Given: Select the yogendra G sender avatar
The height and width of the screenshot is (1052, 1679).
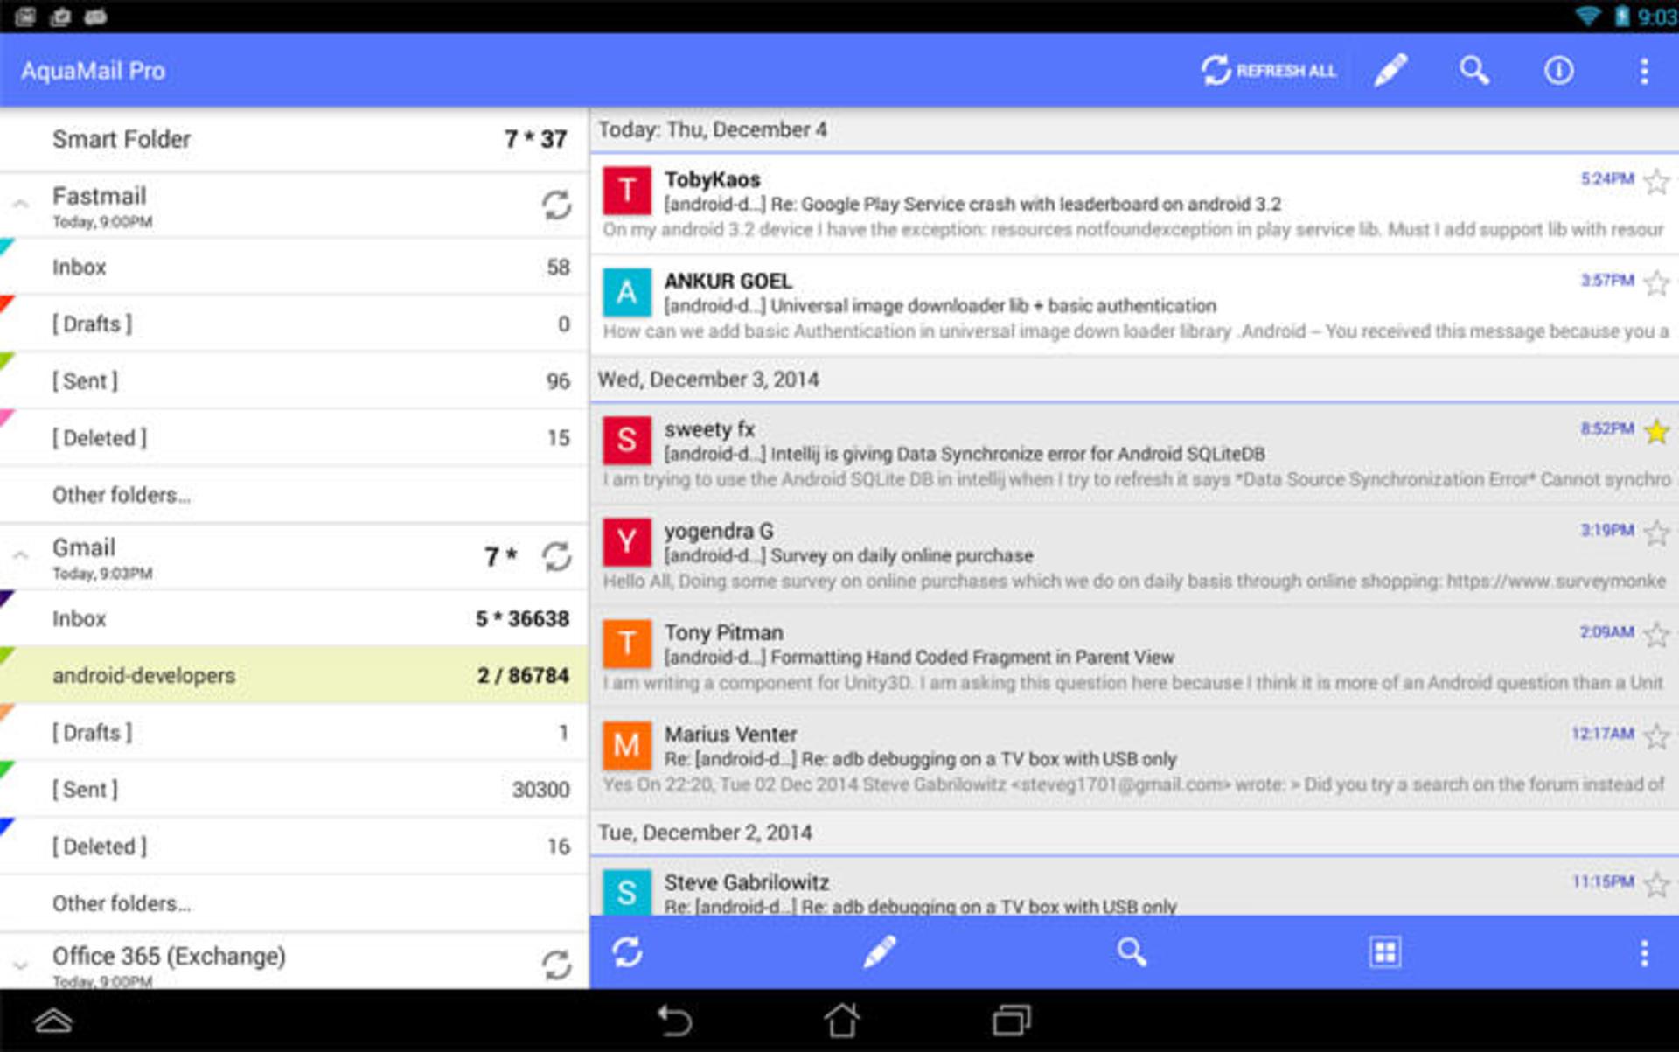Looking at the screenshot, I should click(x=627, y=542).
